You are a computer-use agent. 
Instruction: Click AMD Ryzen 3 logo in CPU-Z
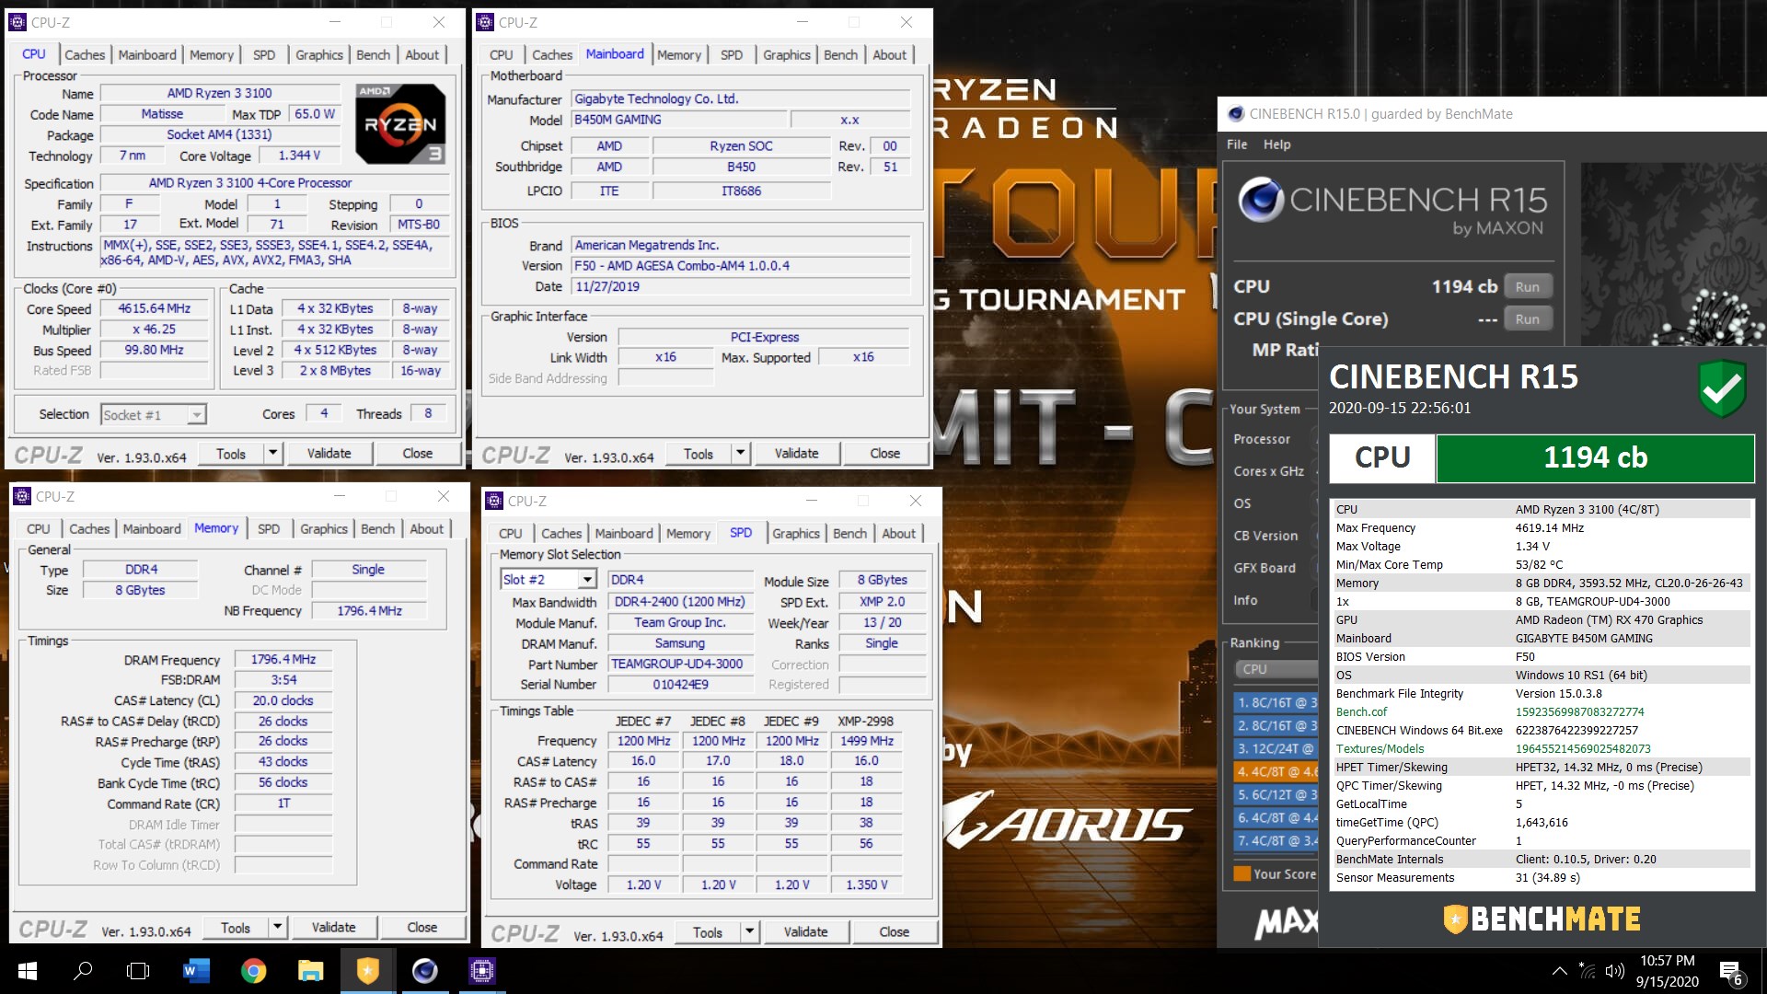[400, 124]
